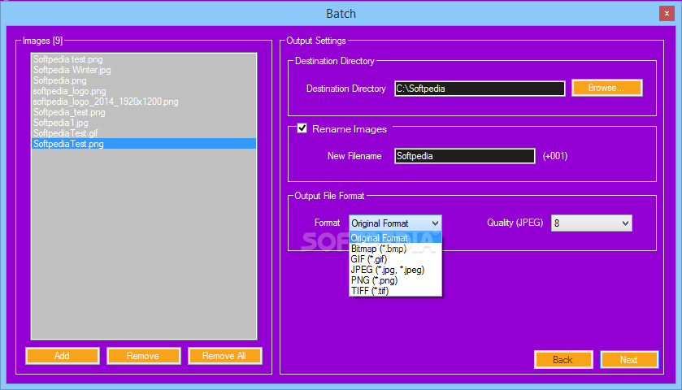Choose JPEG (*.jpg, *.jpeg) format option
Screen dimensions: 682x390
click(395, 270)
